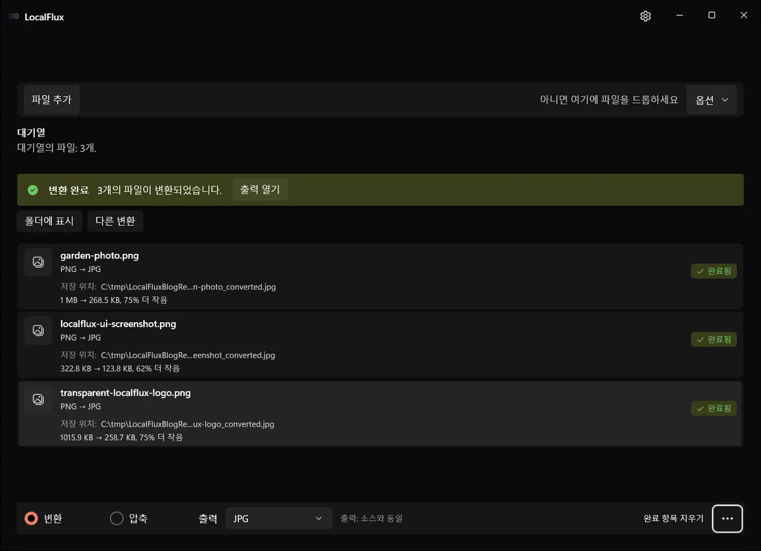Open the JPG output format dropdown
The width and height of the screenshot is (761, 551).
coord(279,519)
